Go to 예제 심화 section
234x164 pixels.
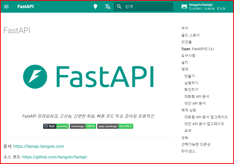coord(189,110)
